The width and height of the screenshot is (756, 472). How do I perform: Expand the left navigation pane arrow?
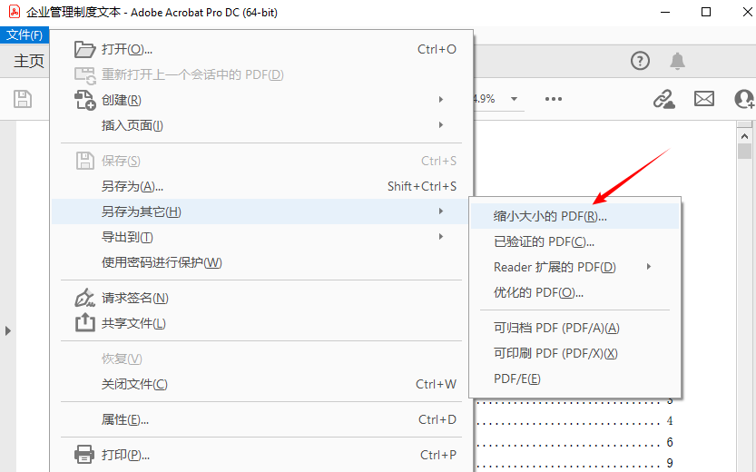click(7, 331)
